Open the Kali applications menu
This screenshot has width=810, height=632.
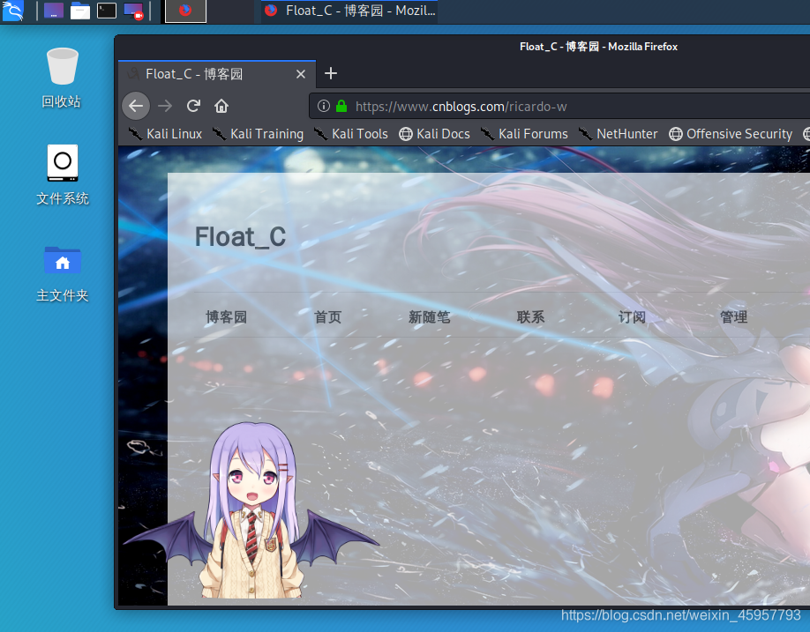pos(14,11)
